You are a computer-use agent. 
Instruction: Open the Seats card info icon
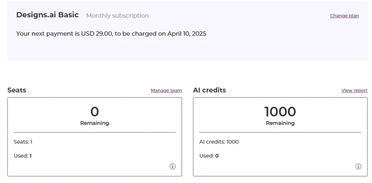point(173,166)
